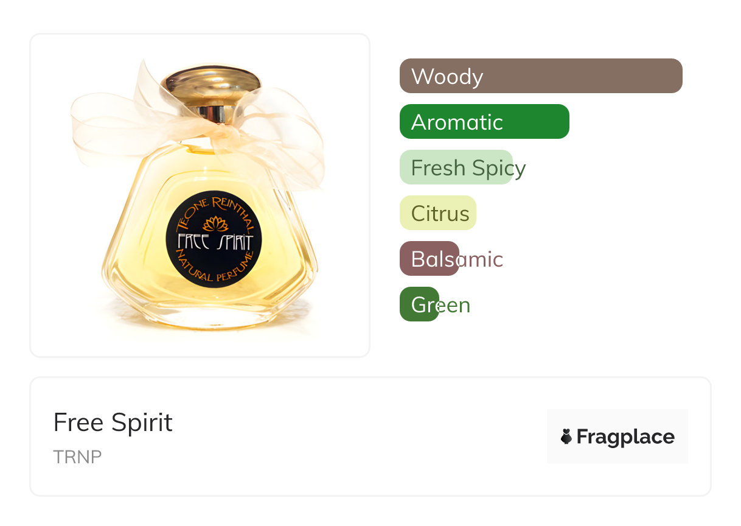The image size is (741, 526).
Task: Click the Natural Perfume text on bottle
Action: point(214,270)
